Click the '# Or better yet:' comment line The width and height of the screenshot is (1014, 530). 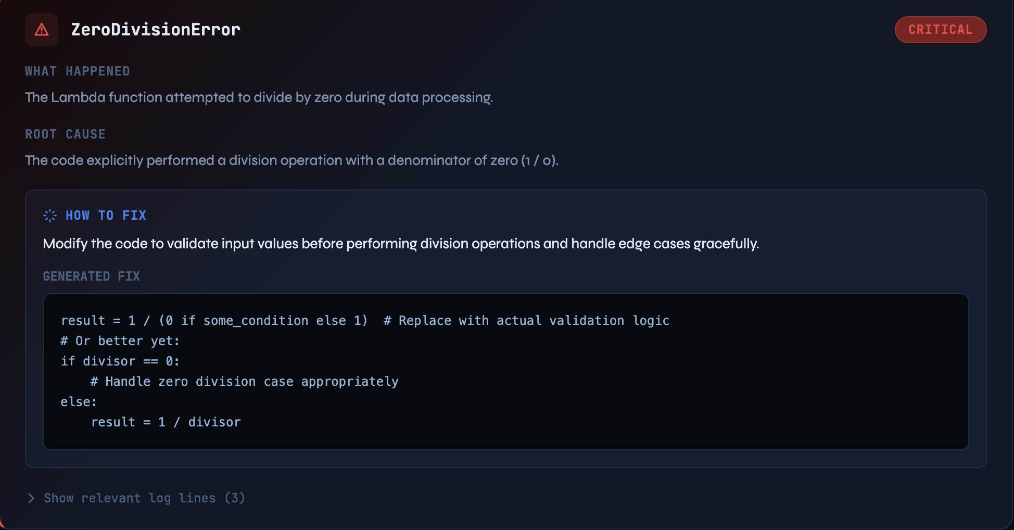point(120,341)
